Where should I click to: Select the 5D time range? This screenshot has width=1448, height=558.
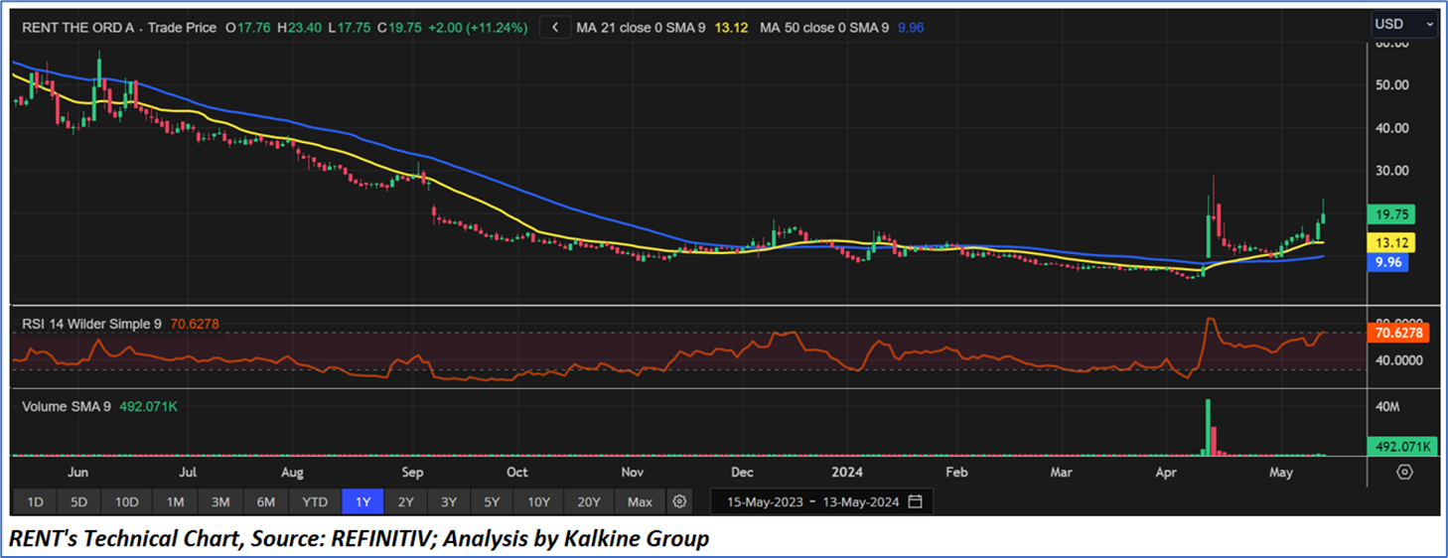click(80, 501)
